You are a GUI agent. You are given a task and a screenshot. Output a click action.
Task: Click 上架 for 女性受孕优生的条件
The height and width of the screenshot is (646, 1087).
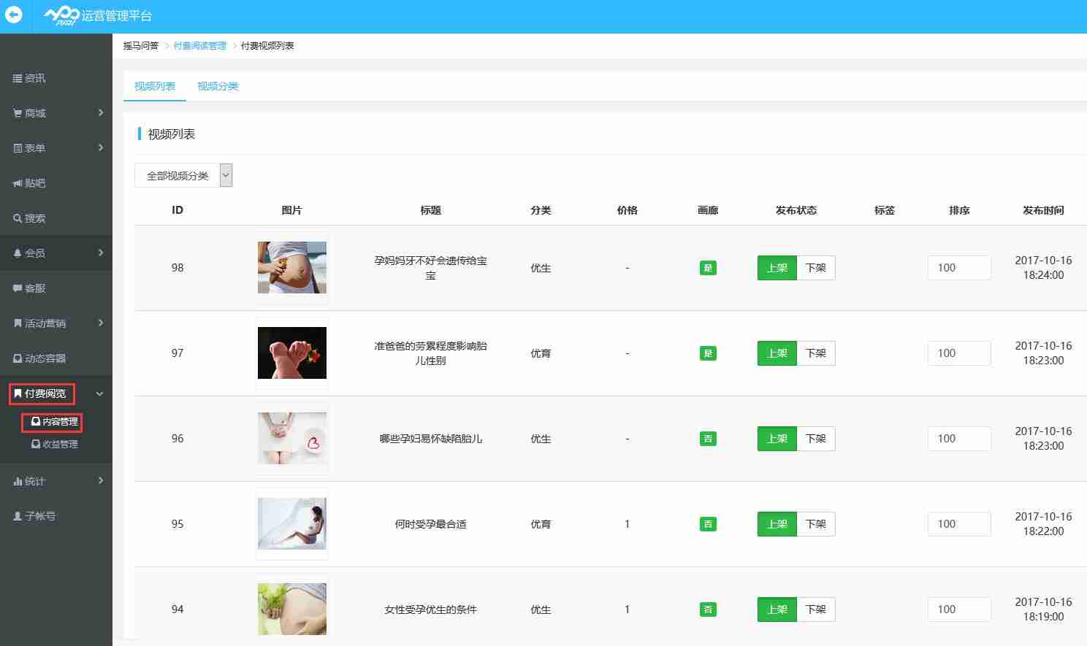point(776,609)
